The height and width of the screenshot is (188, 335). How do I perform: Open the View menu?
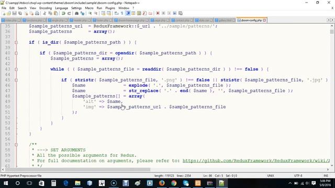pyautogui.click(x=32, y=8)
